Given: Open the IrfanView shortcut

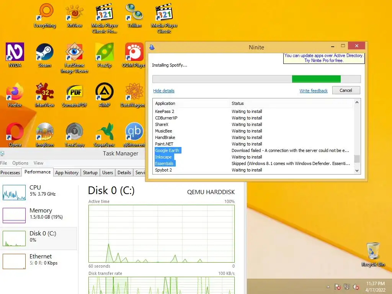Looking at the screenshot, I should tap(44, 95).
